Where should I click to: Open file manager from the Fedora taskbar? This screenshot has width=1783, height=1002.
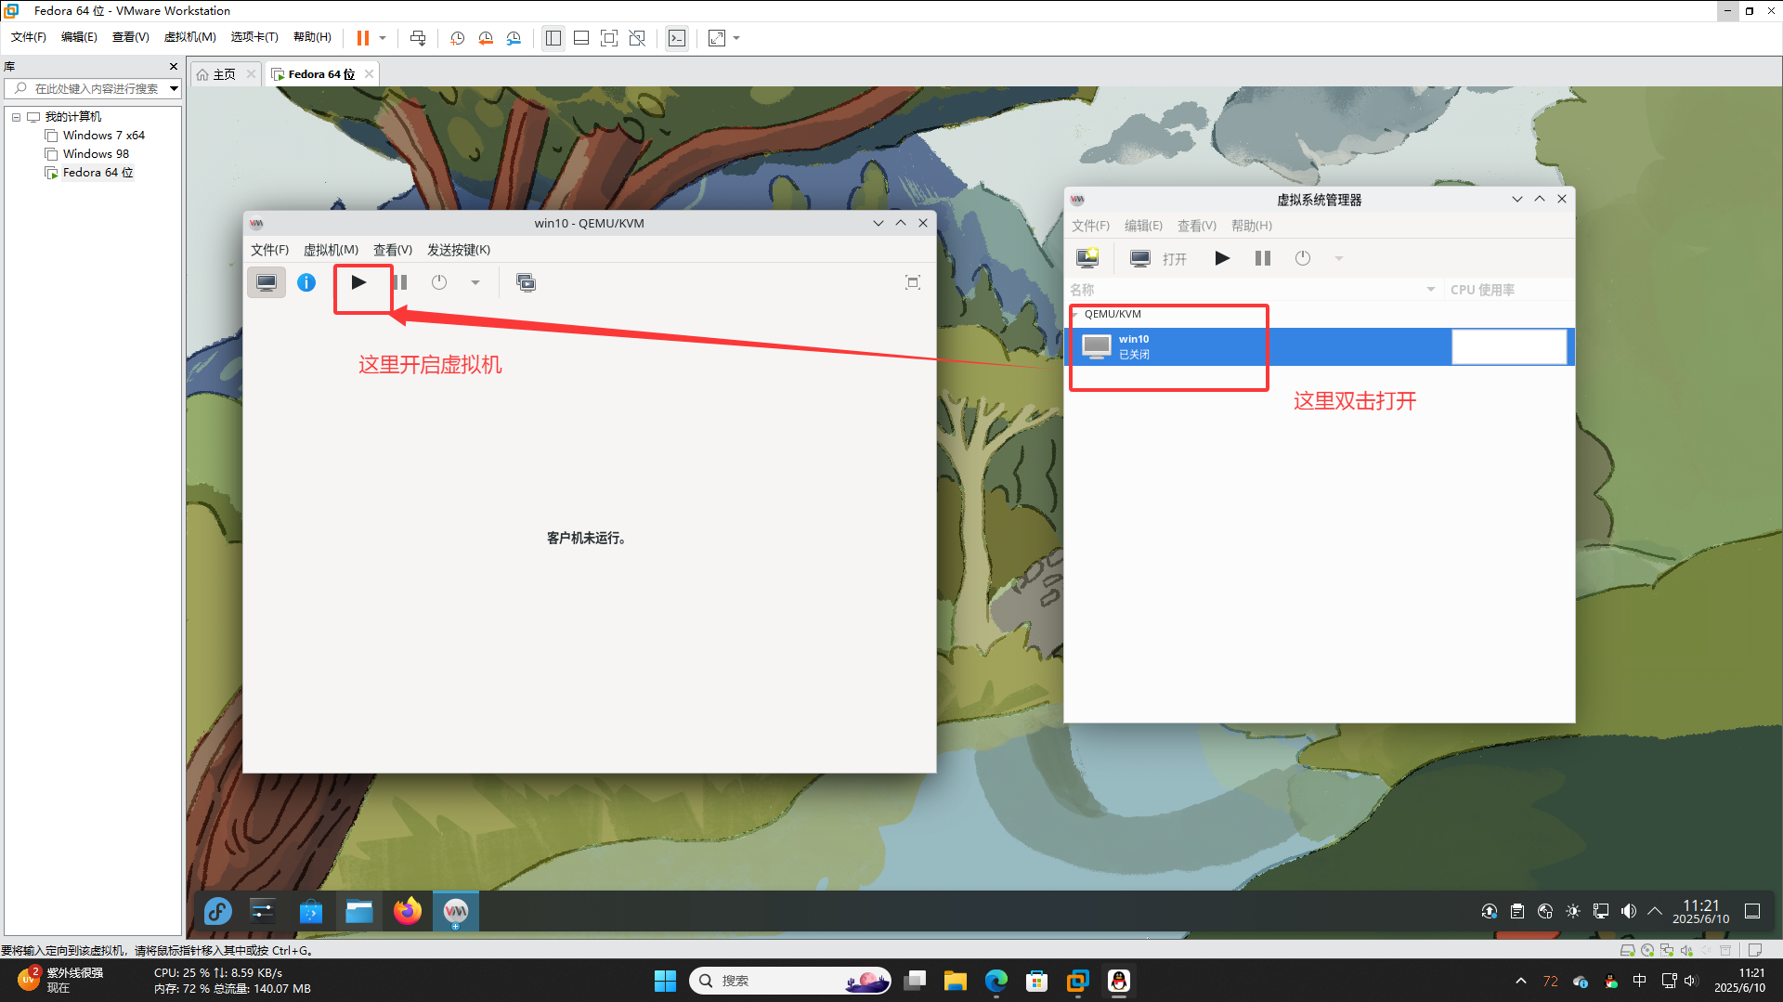(x=359, y=911)
